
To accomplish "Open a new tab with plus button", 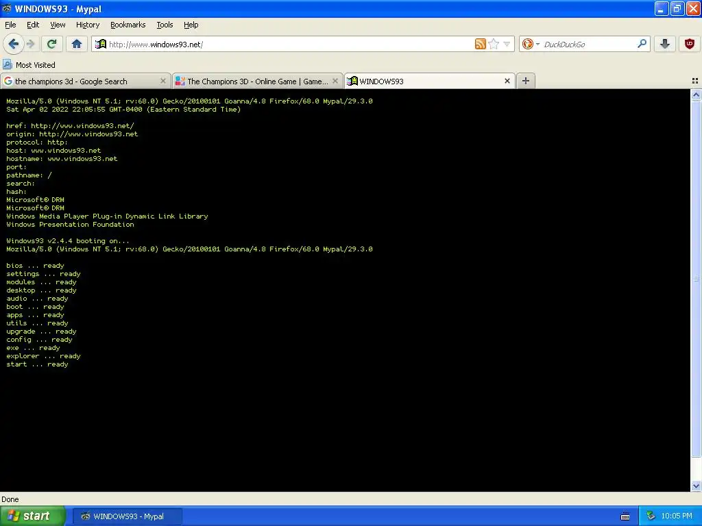I will pyautogui.click(x=526, y=81).
